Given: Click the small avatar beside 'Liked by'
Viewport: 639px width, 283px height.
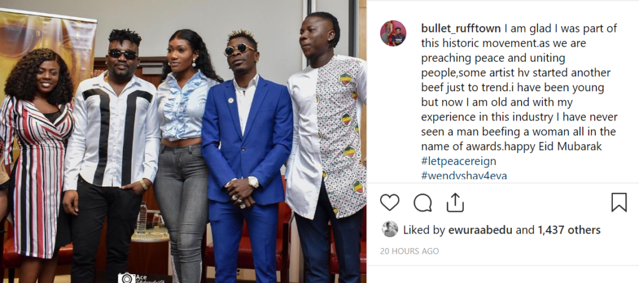Looking at the screenshot, I should (x=389, y=229).
